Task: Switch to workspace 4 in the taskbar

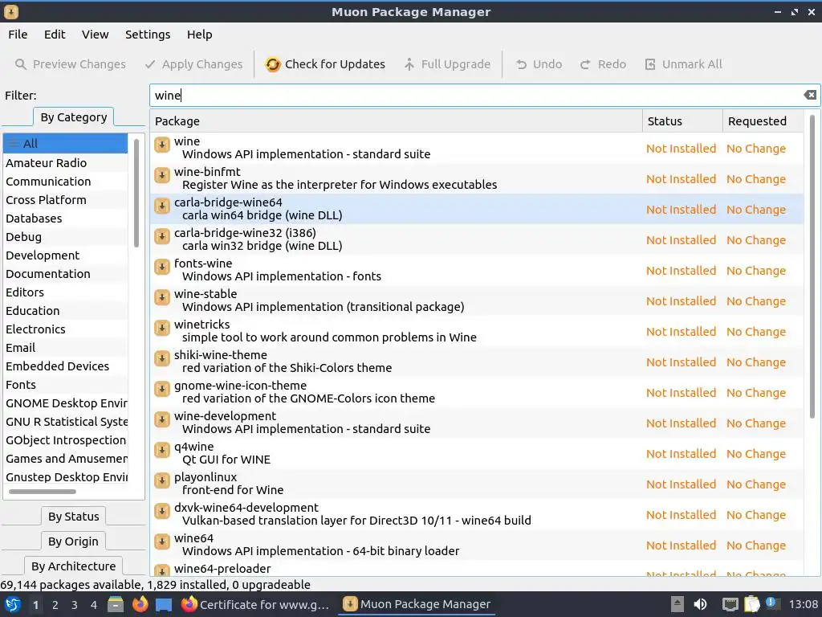Action: [94, 605]
